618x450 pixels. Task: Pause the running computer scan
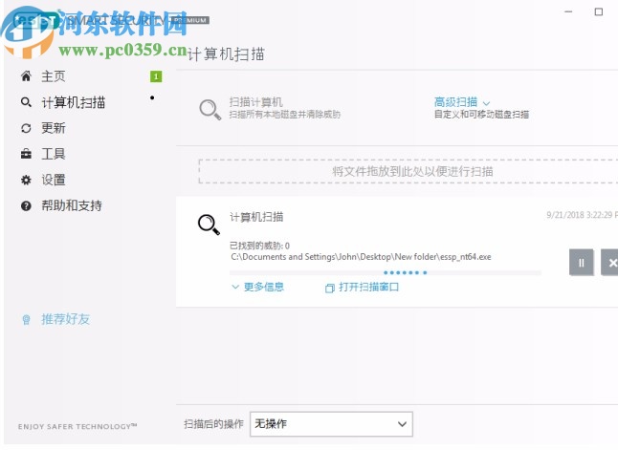pyautogui.click(x=581, y=262)
